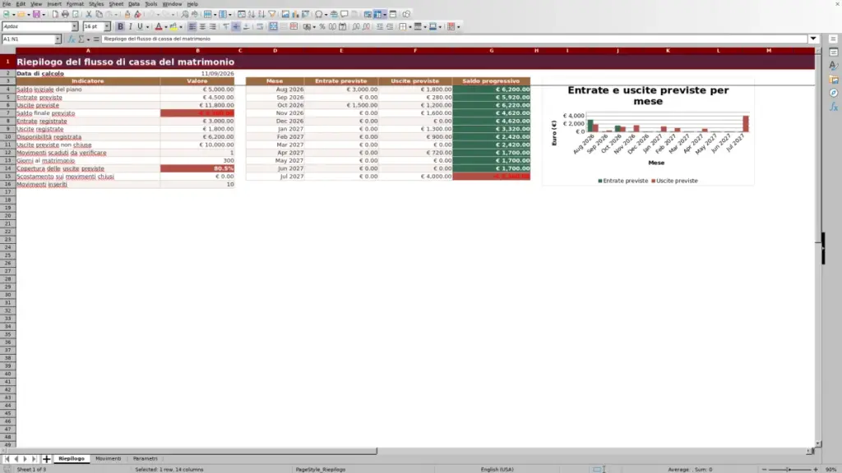The image size is (842, 473).
Task: Click the zoom out minus button
Action: 764,469
